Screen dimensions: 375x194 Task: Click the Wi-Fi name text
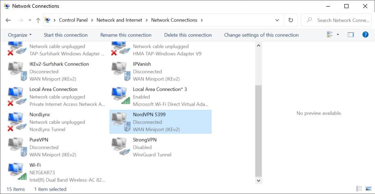pos(35,165)
